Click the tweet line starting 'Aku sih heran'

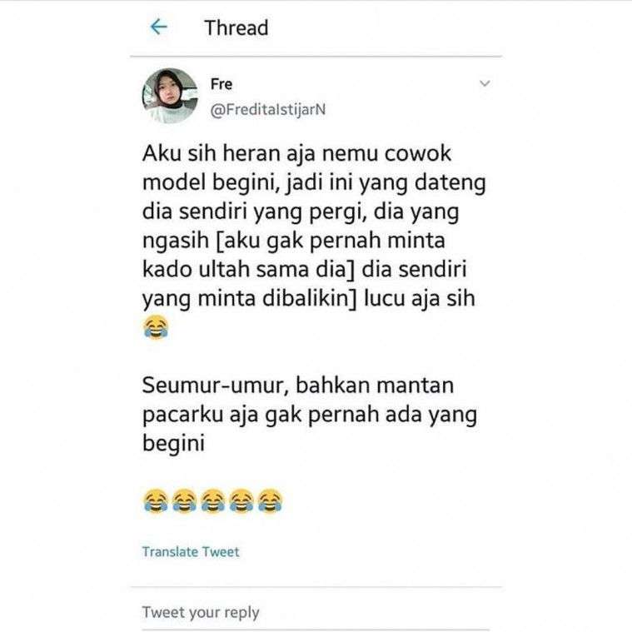[x=296, y=154]
